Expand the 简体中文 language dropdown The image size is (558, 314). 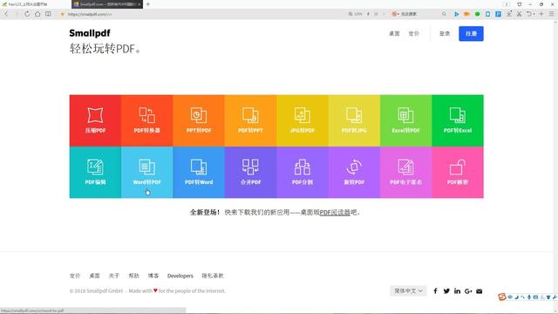coord(408,290)
